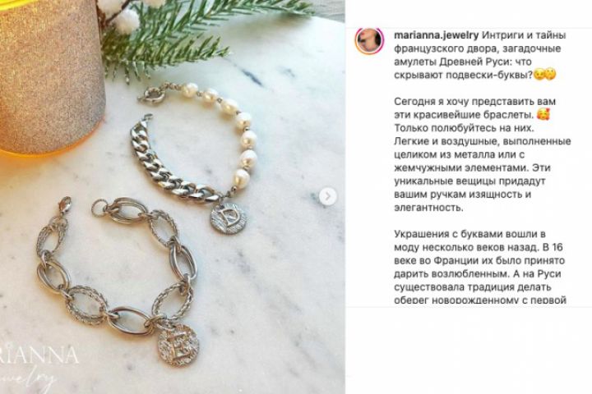Viewport: 592px width, 394px height.
Task: Go to the next photo with the carousel arrow
Action: [x=328, y=196]
